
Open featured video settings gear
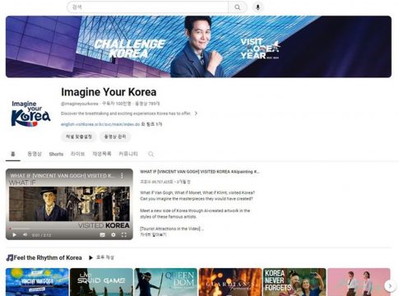click(114, 235)
